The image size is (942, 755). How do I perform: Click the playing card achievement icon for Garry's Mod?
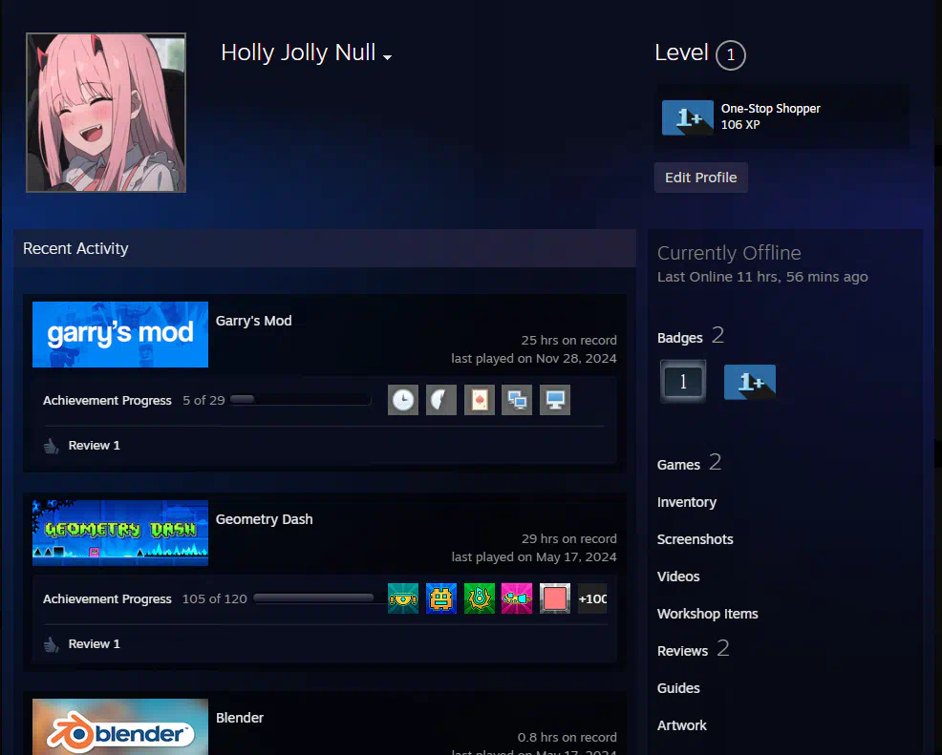point(479,400)
